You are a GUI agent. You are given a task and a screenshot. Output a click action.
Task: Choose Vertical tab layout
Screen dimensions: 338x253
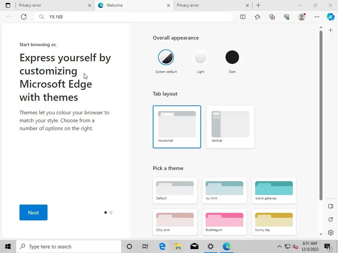click(x=230, y=127)
